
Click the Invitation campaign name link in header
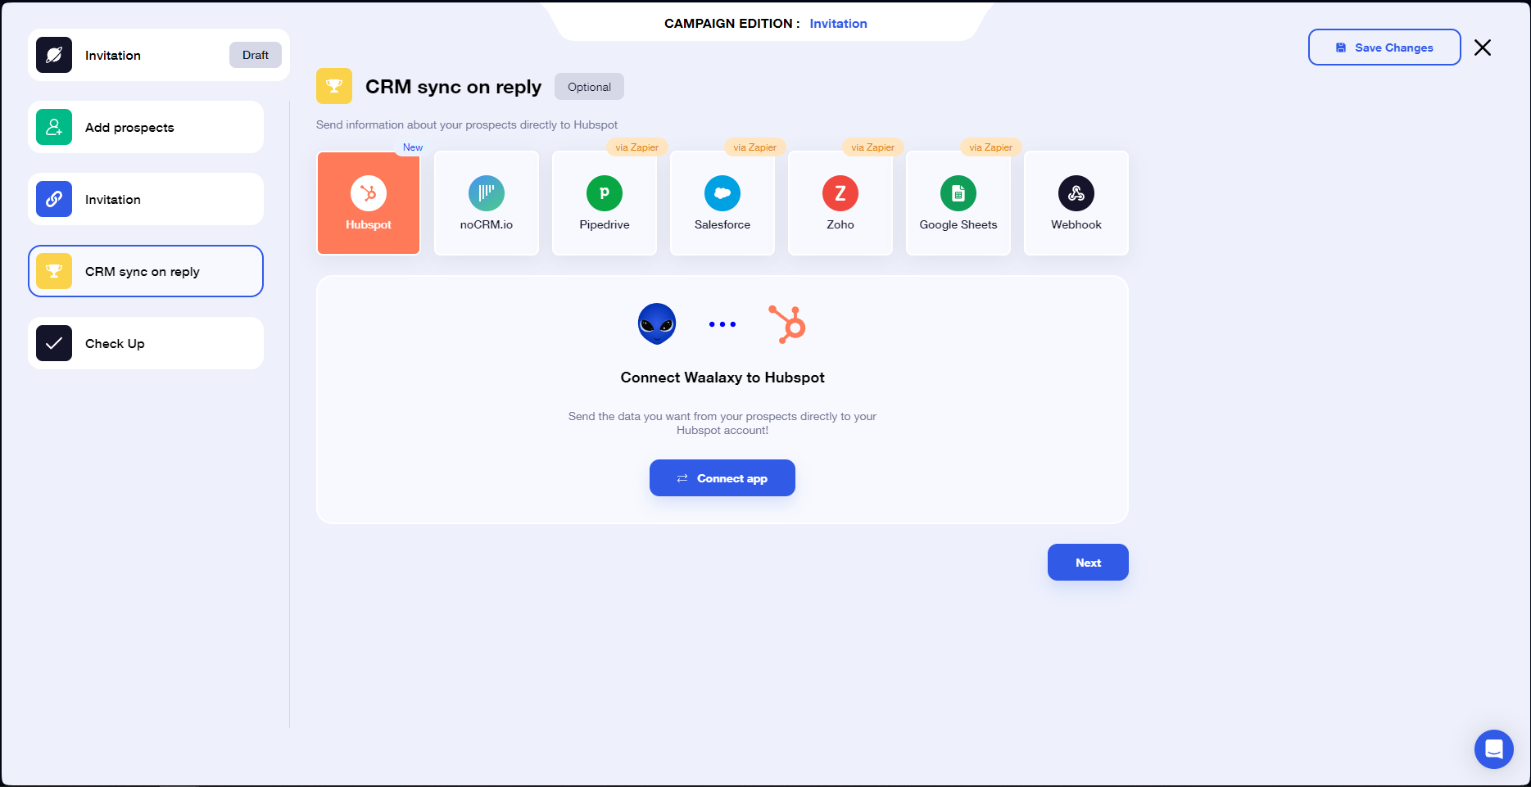[x=838, y=24]
